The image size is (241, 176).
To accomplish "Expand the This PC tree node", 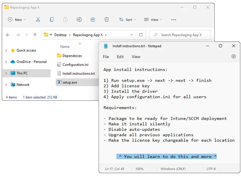I will pos(6,73).
